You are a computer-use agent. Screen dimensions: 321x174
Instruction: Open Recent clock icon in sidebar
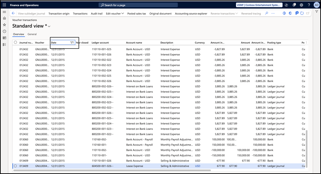(x=4, y=31)
